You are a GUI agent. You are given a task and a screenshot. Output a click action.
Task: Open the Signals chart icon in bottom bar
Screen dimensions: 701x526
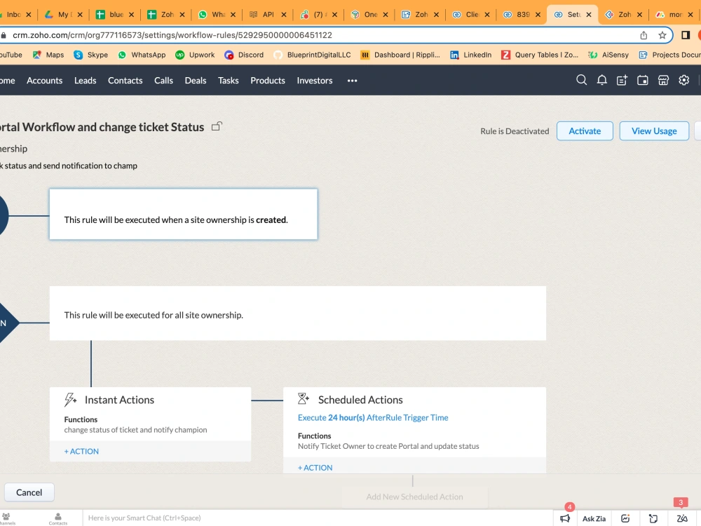tap(626, 518)
